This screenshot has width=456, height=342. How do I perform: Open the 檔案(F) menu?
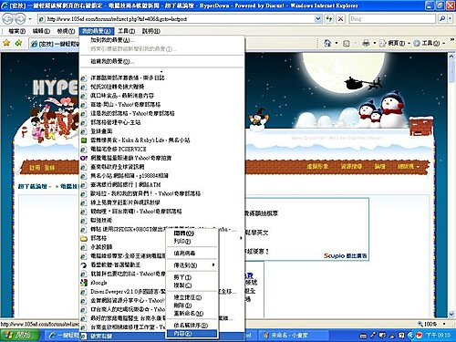click(16, 31)
